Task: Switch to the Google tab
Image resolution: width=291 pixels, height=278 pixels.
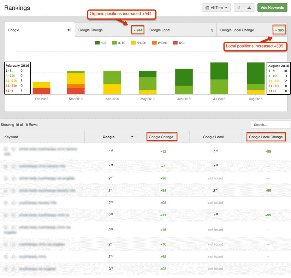Action: tap(39, 30)
